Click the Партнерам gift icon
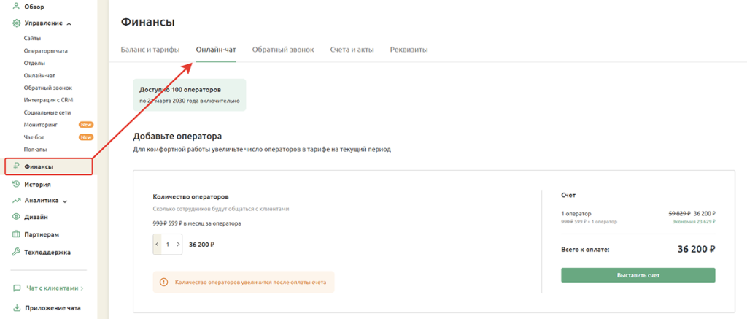This screenshot has width=747, height=319. [16, 234]
